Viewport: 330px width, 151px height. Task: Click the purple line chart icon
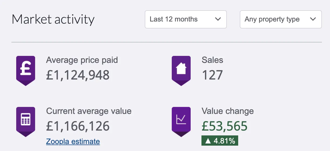[181, 122]
